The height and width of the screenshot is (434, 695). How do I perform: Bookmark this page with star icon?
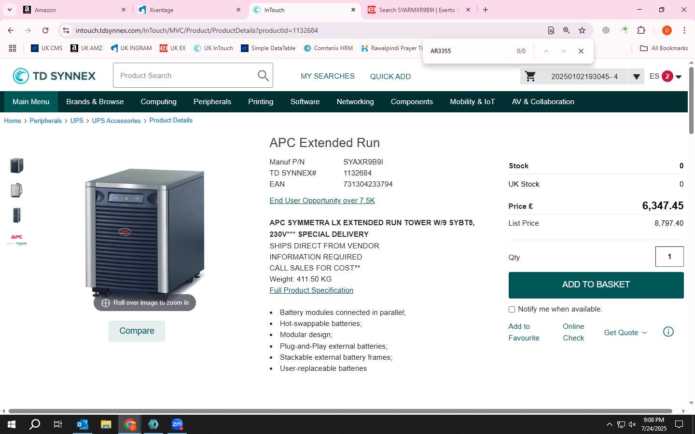[582, 30]
